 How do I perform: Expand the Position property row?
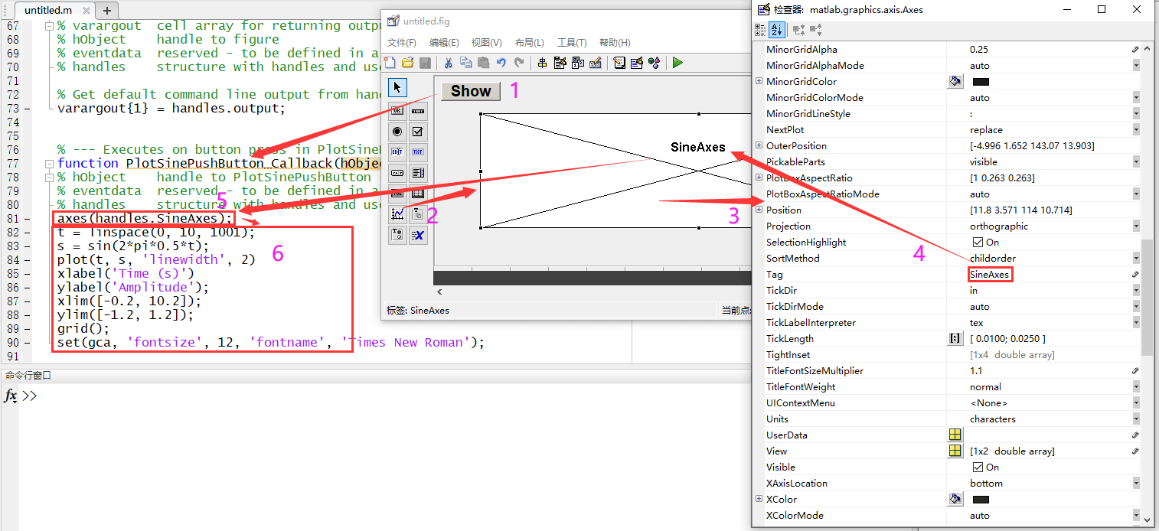coord(759,210)
